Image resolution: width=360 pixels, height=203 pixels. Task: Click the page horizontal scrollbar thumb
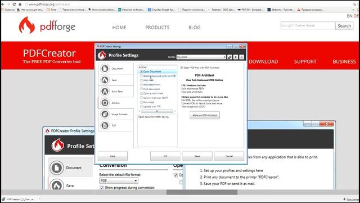tap(202, 192)
